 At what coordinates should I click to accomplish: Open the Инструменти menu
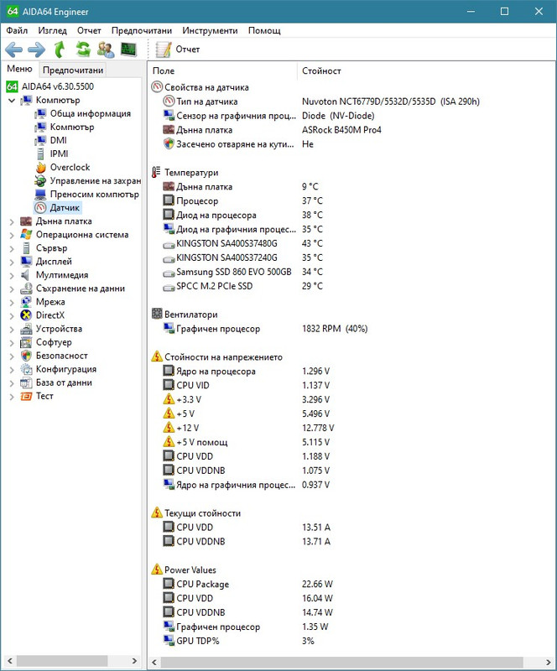click(x=210, y=30)
